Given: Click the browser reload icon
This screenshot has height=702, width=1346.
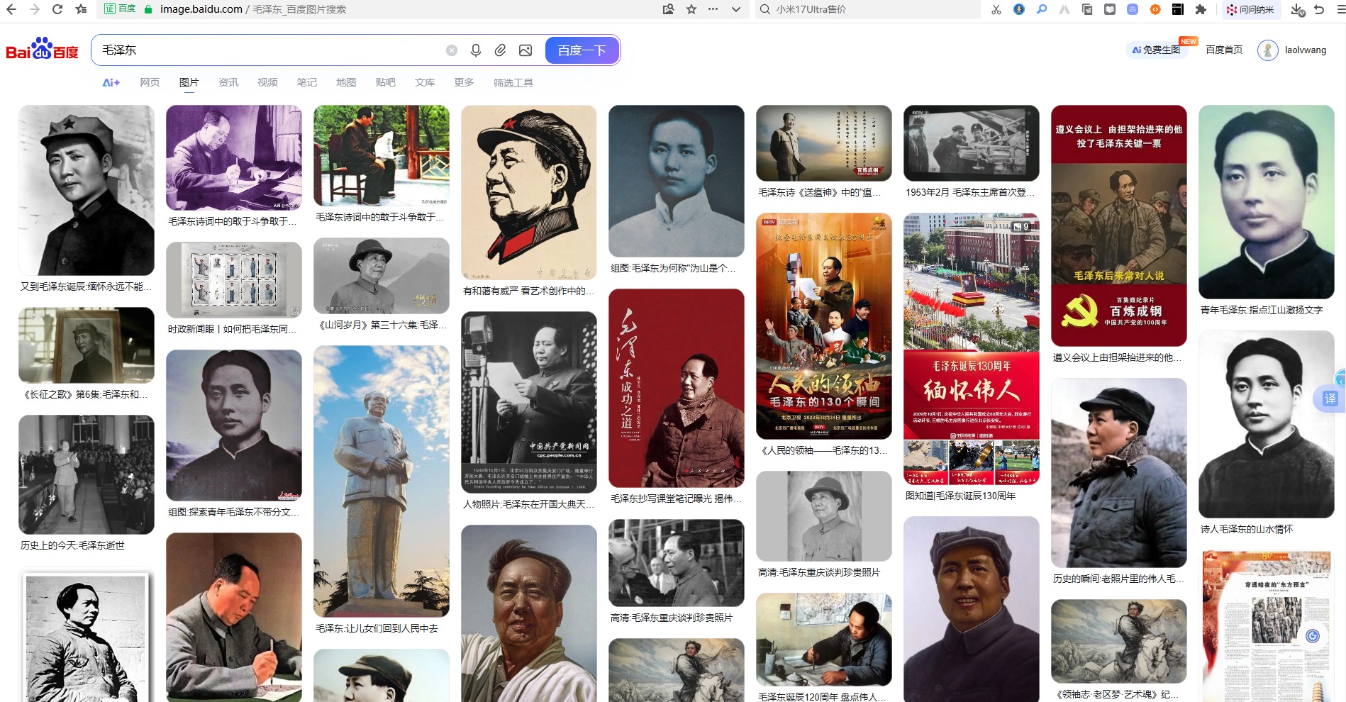Looking at the screenshot, I should point(57,9).
